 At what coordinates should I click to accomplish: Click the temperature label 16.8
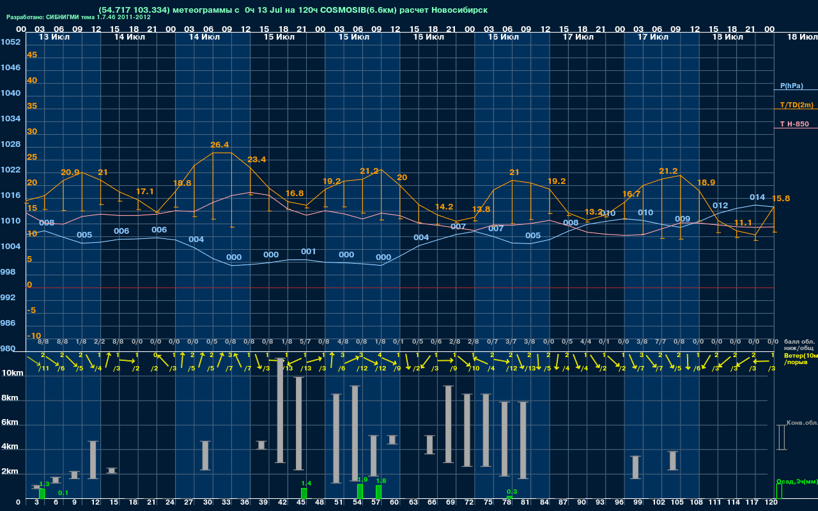(295, 194)
